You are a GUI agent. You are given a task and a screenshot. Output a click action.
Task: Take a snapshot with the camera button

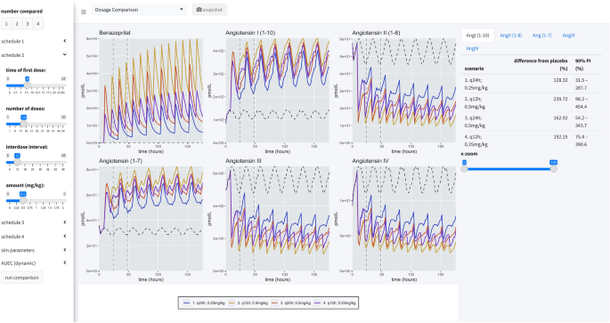click(x=209, y=10)
